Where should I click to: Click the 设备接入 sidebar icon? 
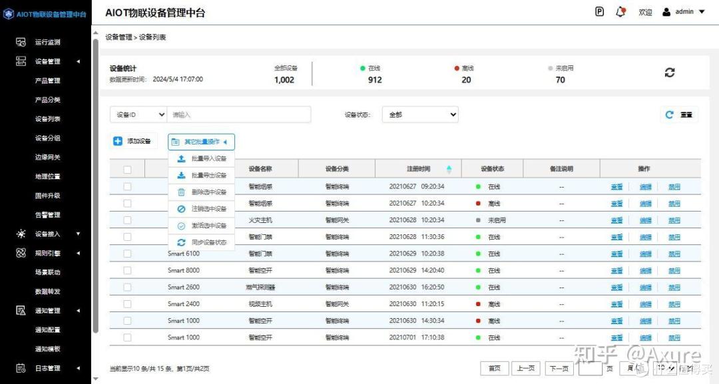click(21, 234)
